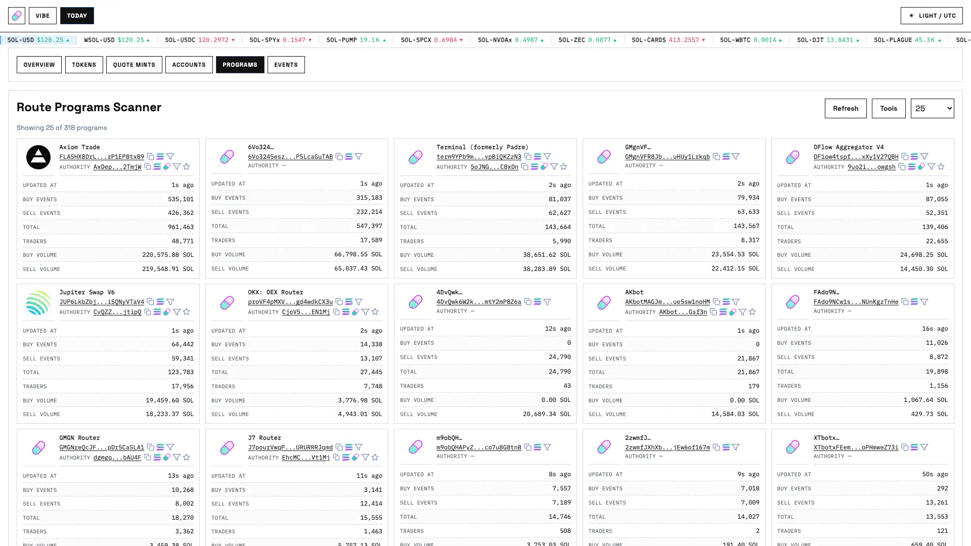Click the Axiom Trade logo thumbnail
The width and height of the screenshot is (971, 546).
pos(38,157)
